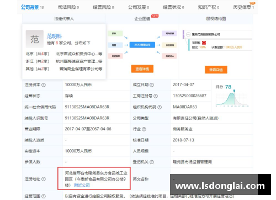Select the 企业图谱 section header

pos(142,19)
